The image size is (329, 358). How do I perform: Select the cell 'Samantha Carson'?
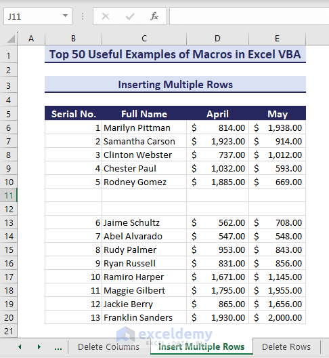[x=144, y=141]
